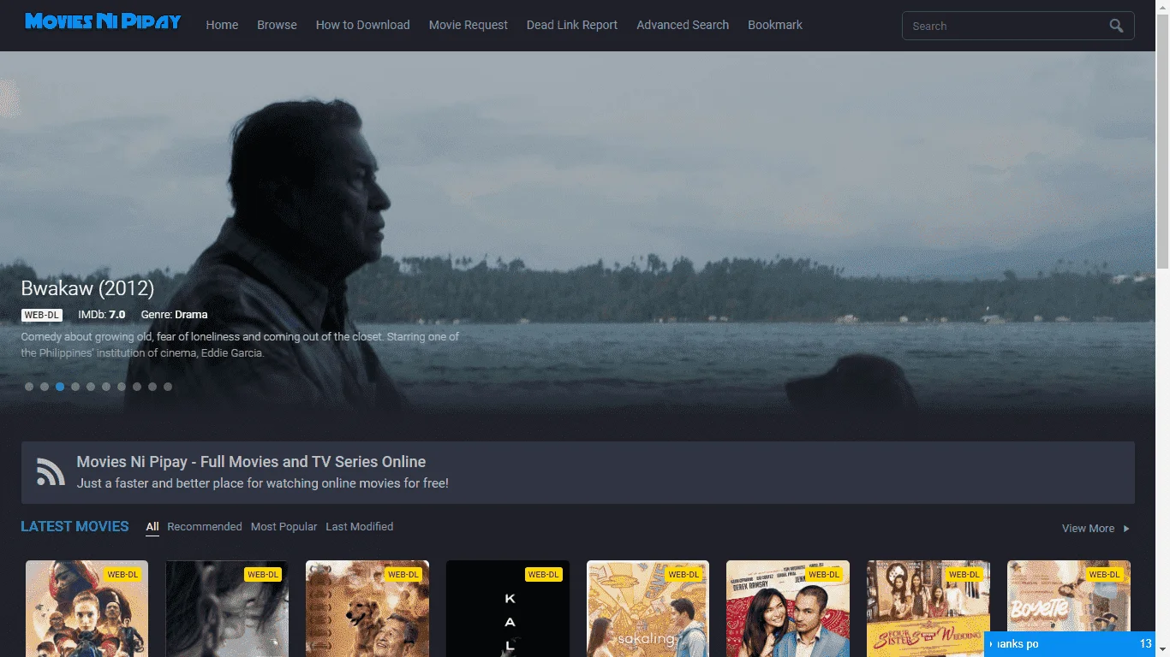Jump to the fourth carousel dot
1170x657 pixels.
pos(75,387)
